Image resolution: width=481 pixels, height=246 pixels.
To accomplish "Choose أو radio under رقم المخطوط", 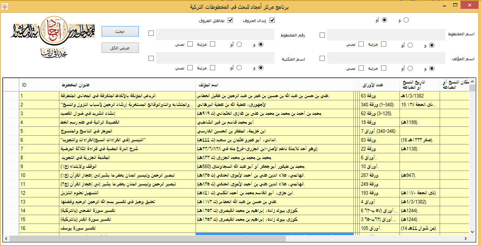I will click(239, 45).
